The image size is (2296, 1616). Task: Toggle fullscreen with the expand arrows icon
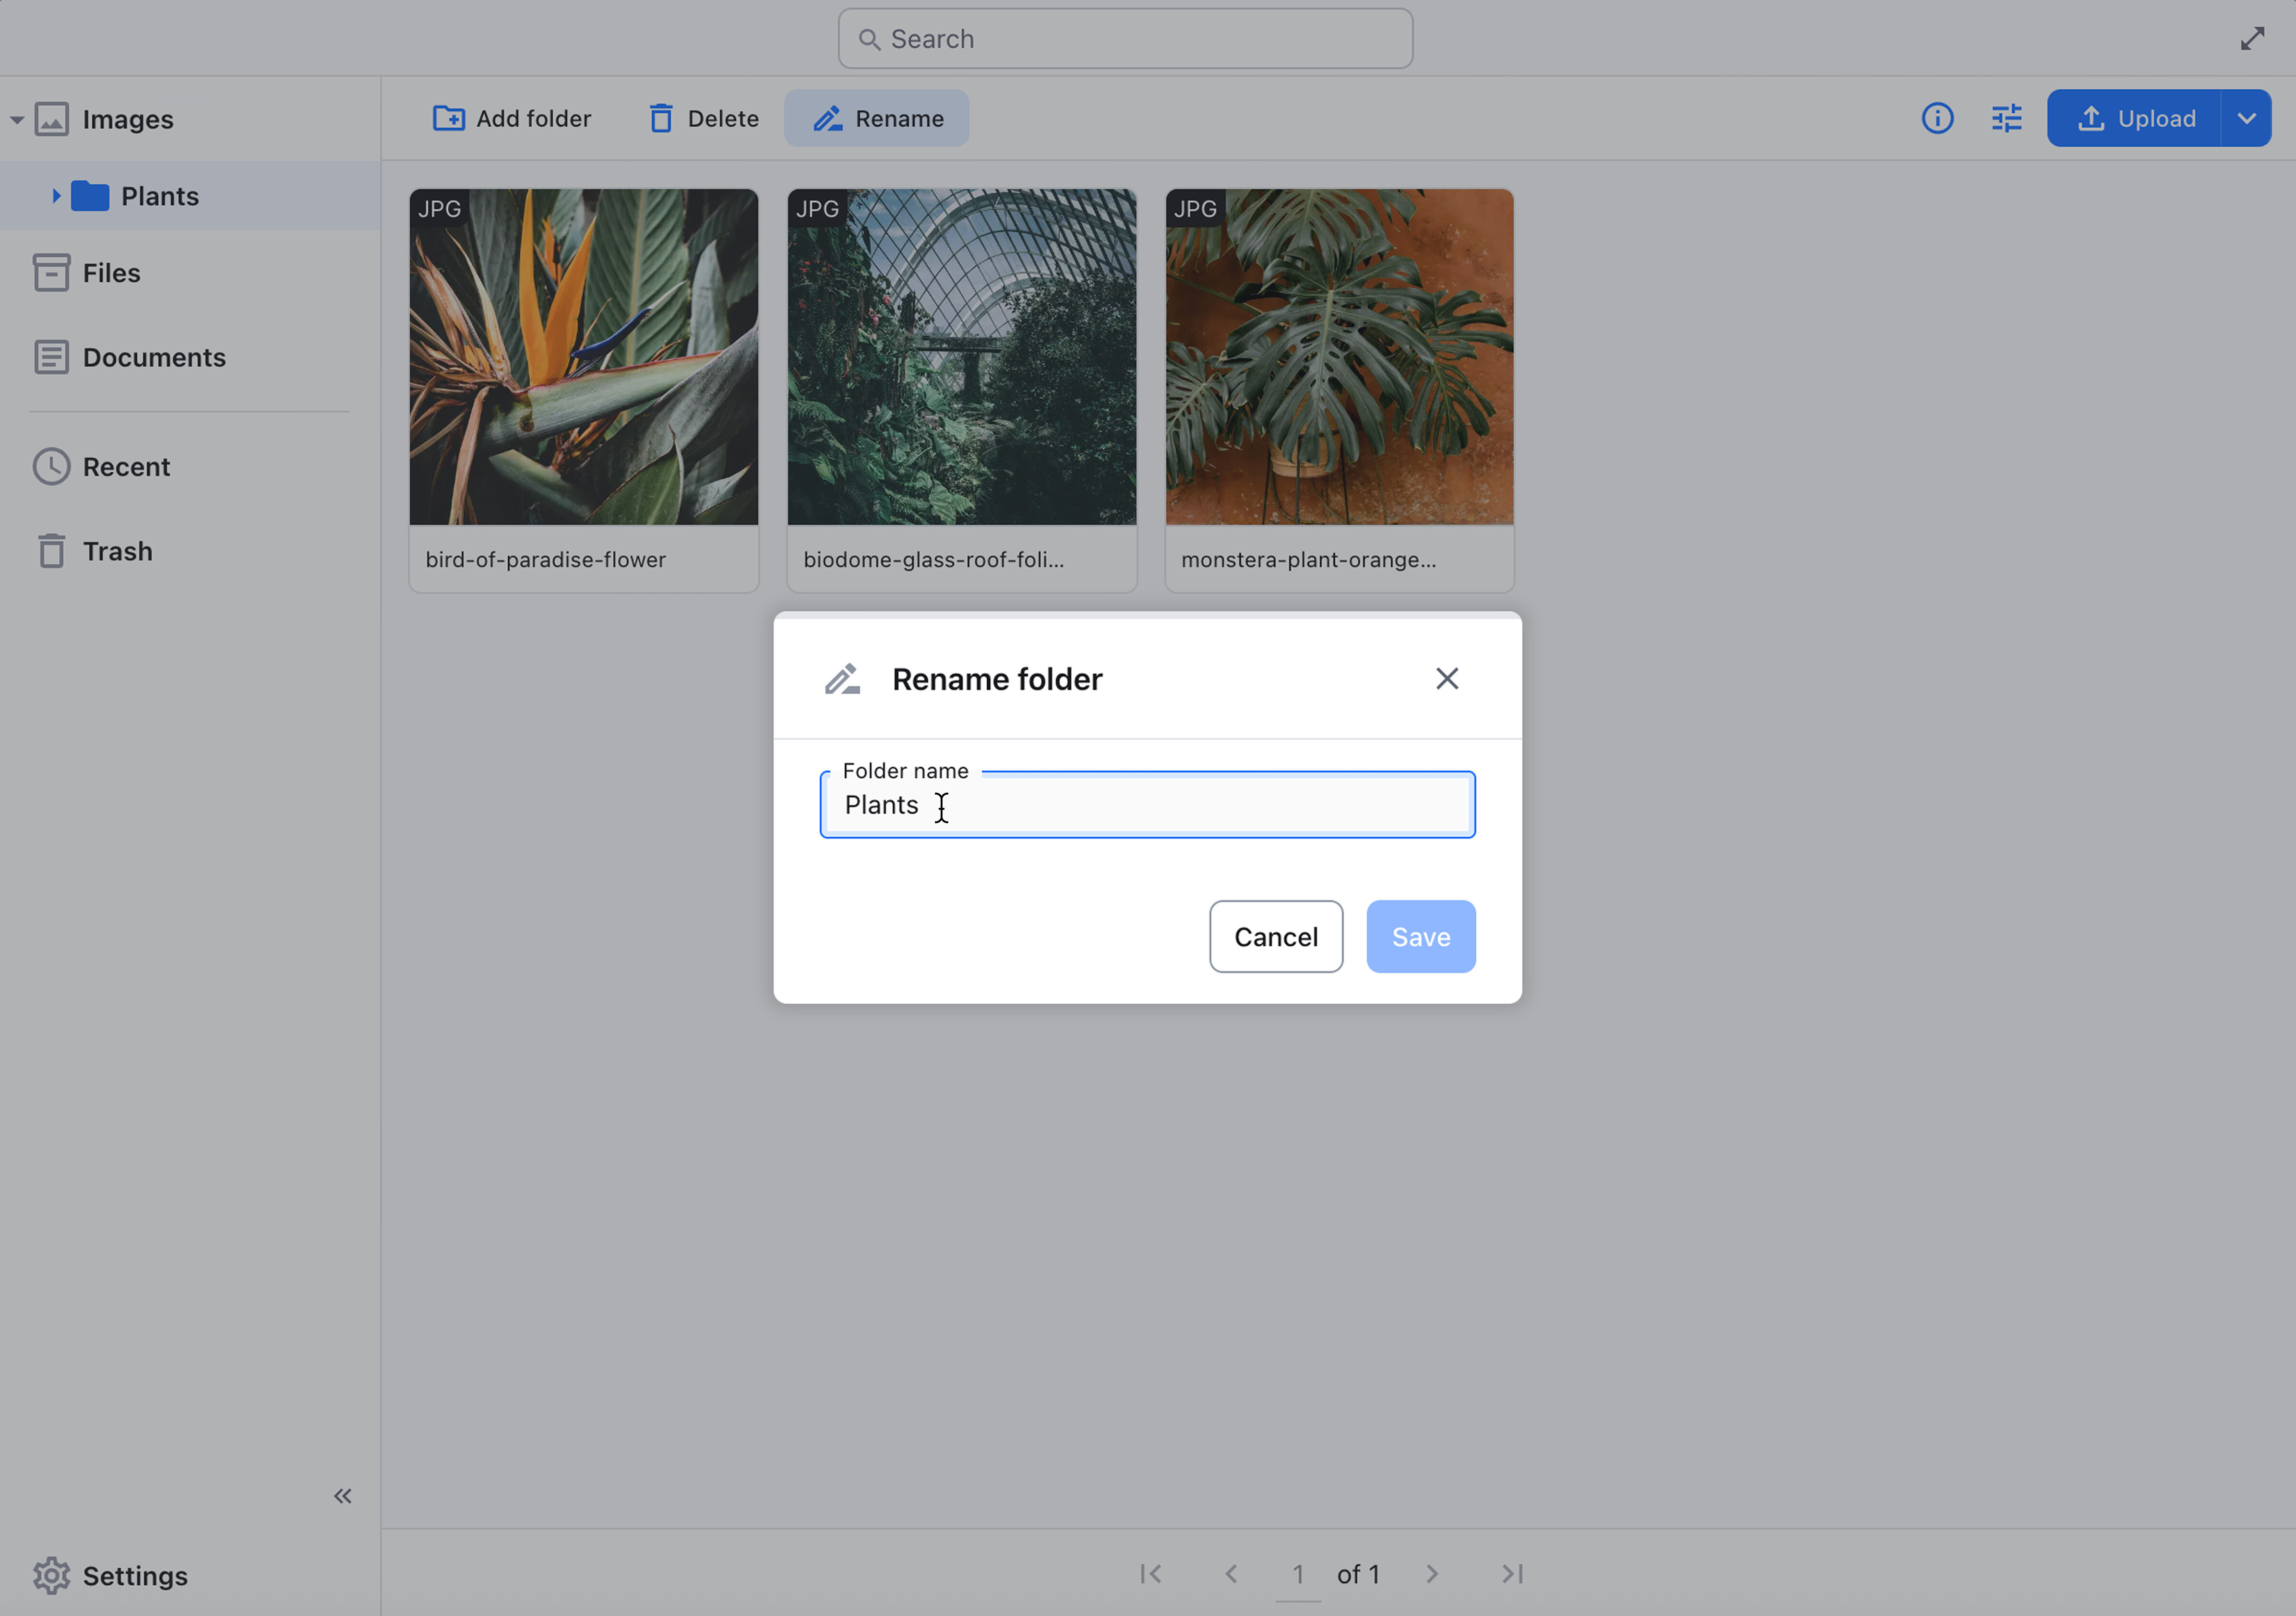pyautogui.click(x=2252, y=39)
